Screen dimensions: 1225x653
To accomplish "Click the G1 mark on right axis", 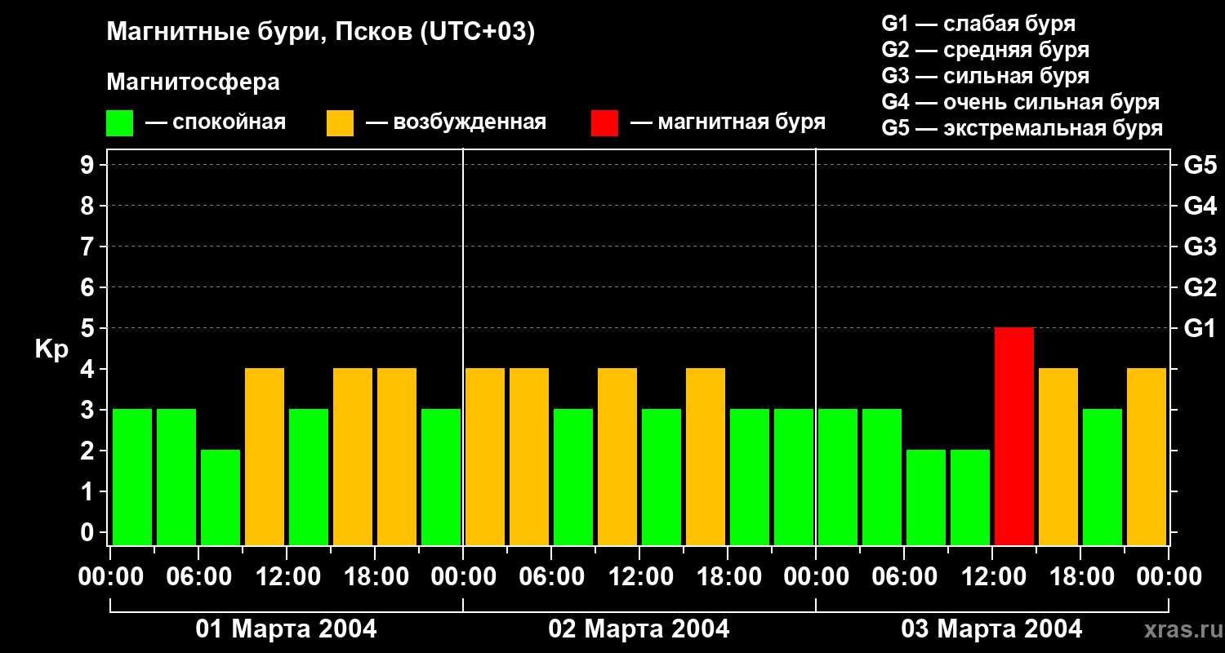I will click(x=1200, y=328).
